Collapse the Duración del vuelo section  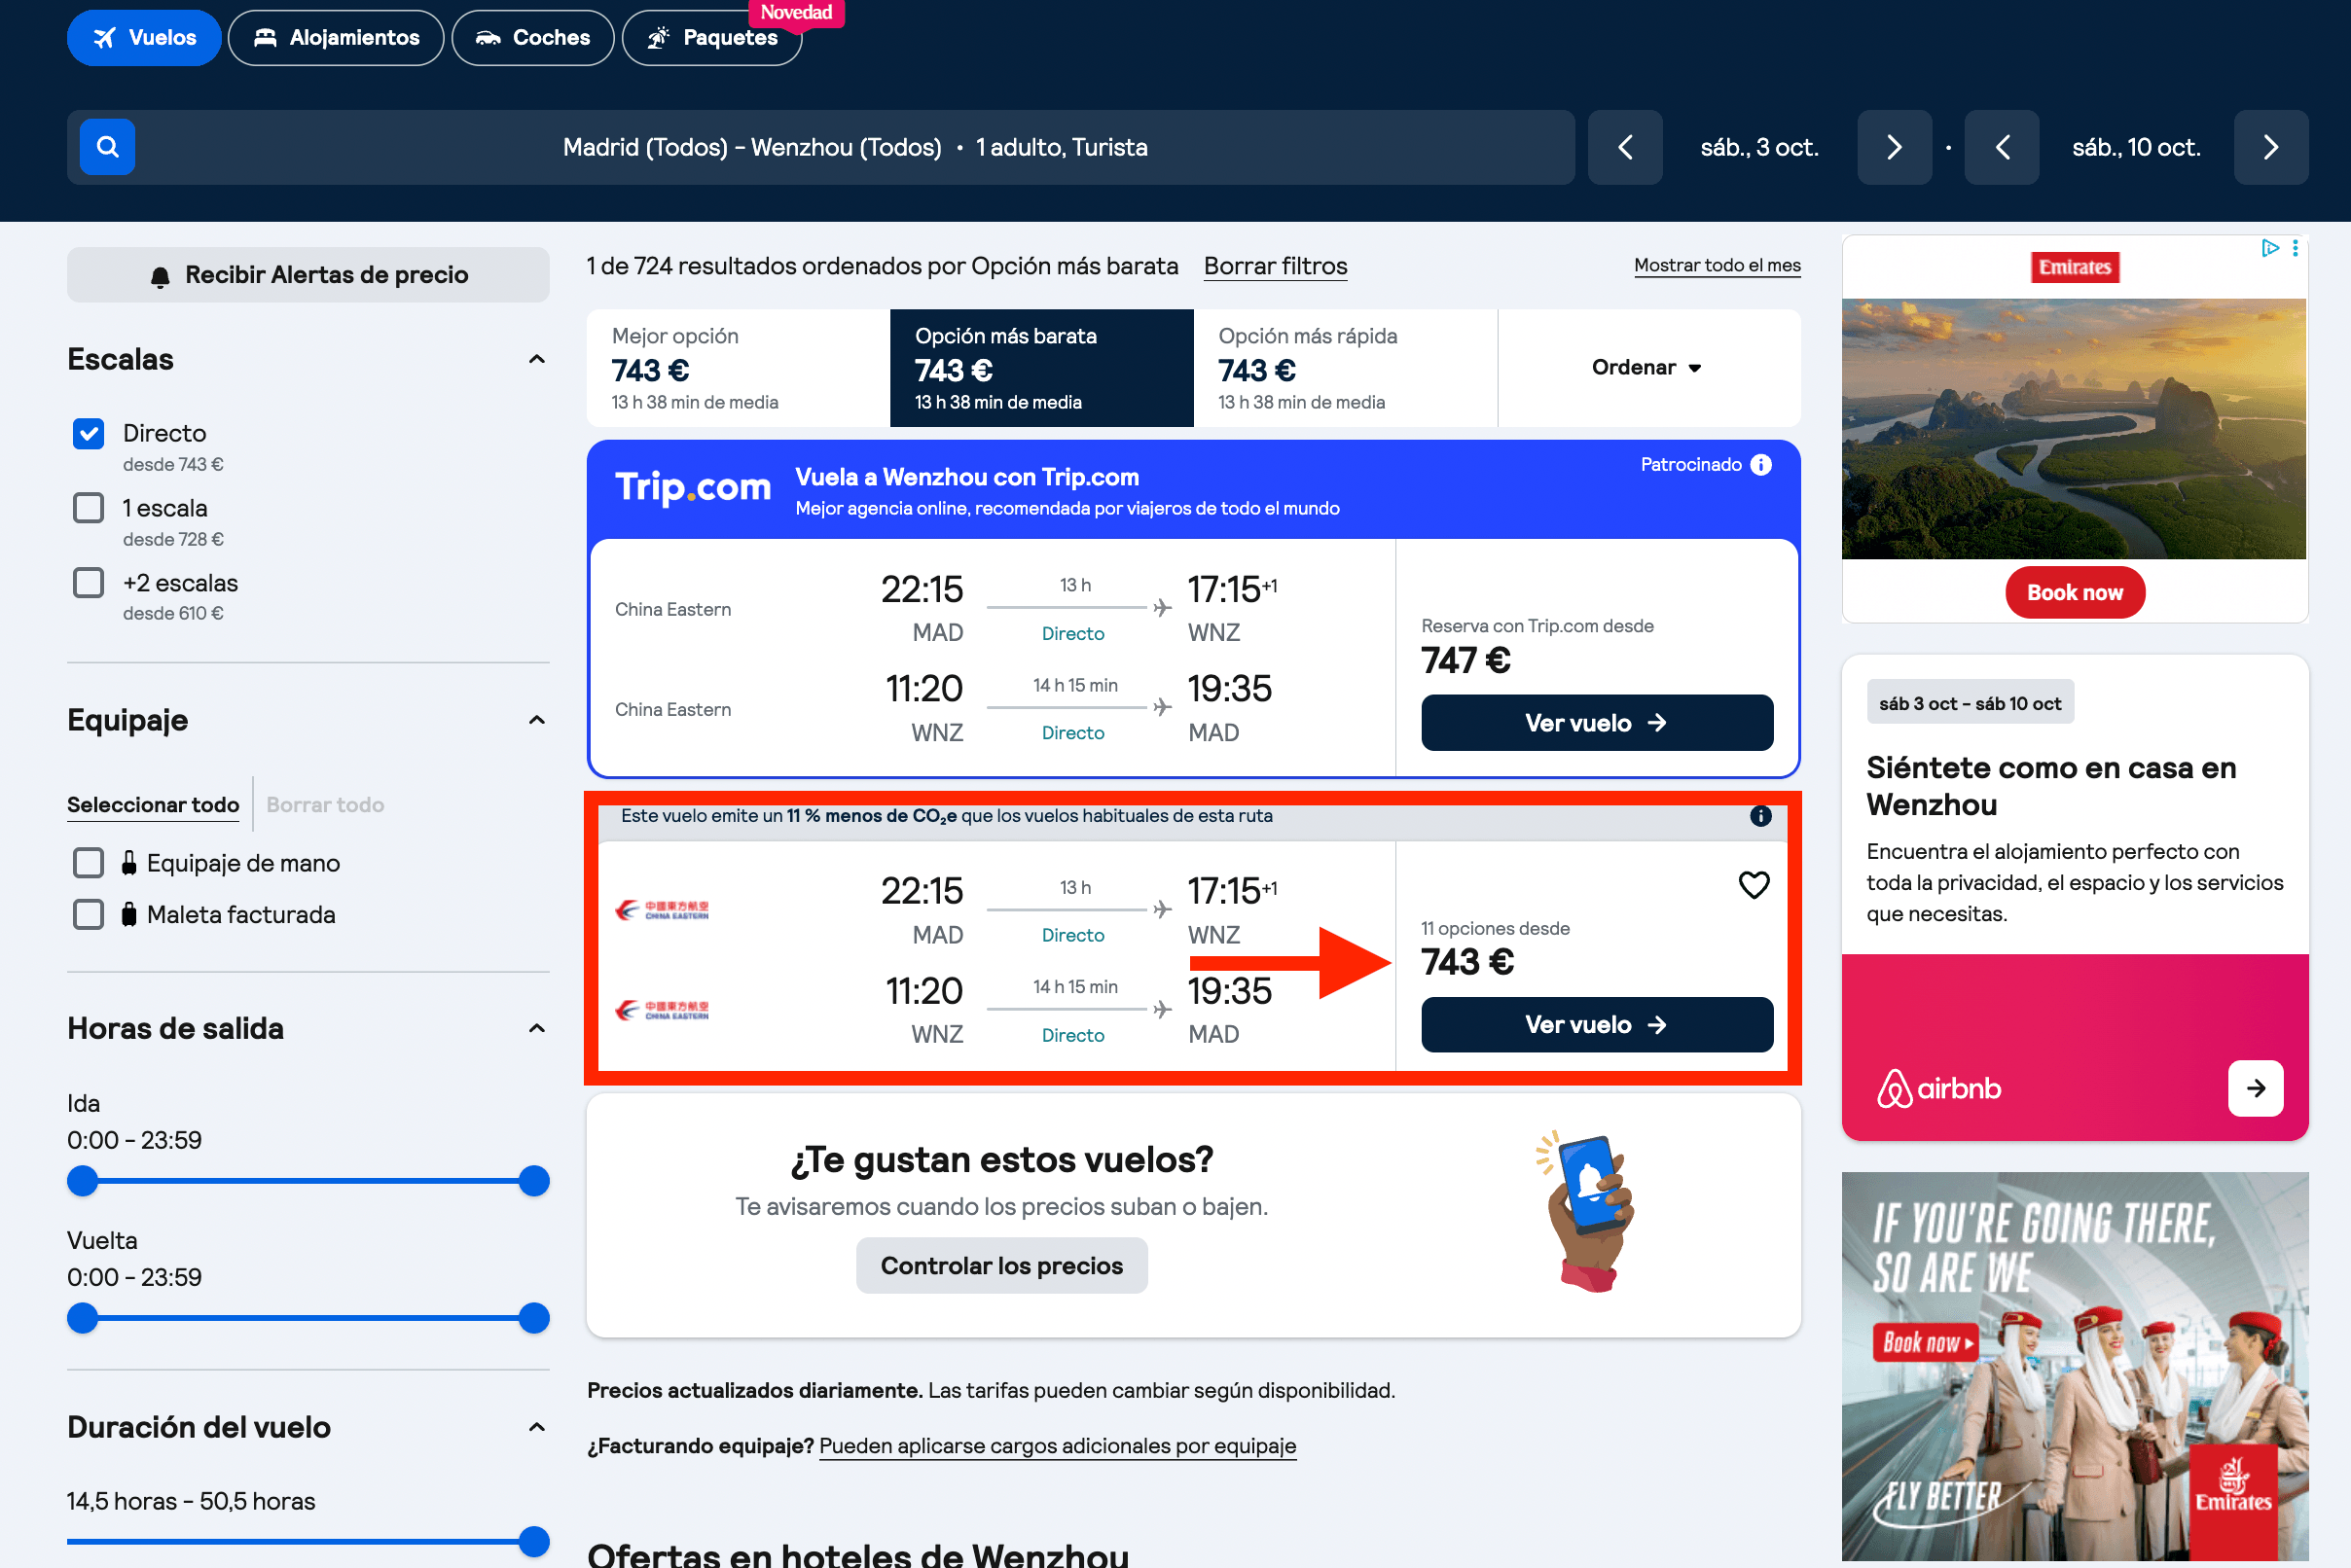click(536, 1427)
